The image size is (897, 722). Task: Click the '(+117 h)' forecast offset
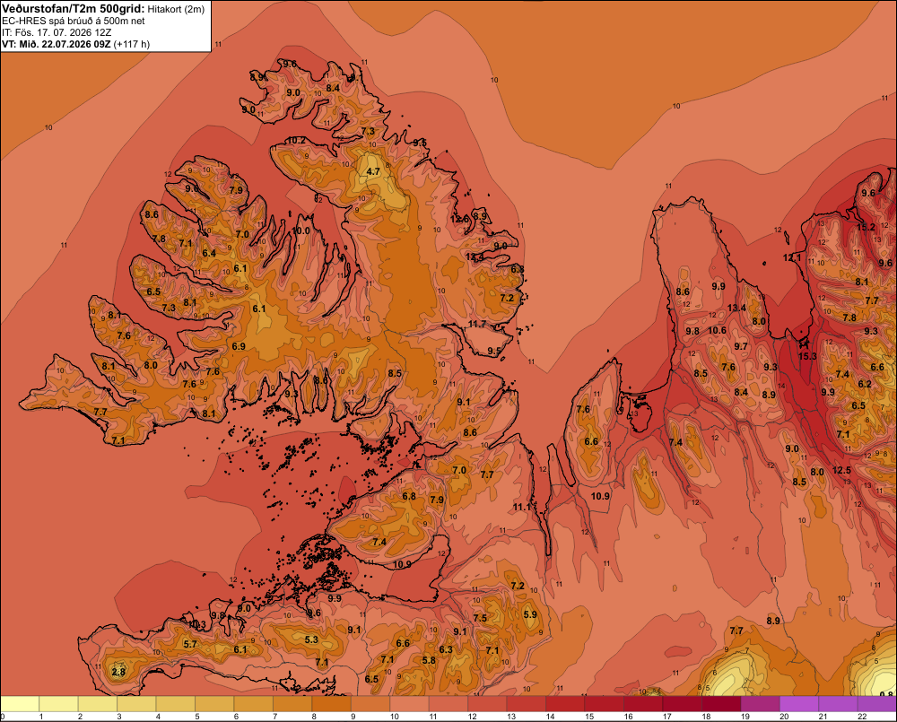[x=132, y=44]
